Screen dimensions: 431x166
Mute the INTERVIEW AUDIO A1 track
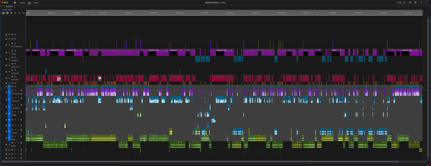pyautogui.click(x=15, y=91)
